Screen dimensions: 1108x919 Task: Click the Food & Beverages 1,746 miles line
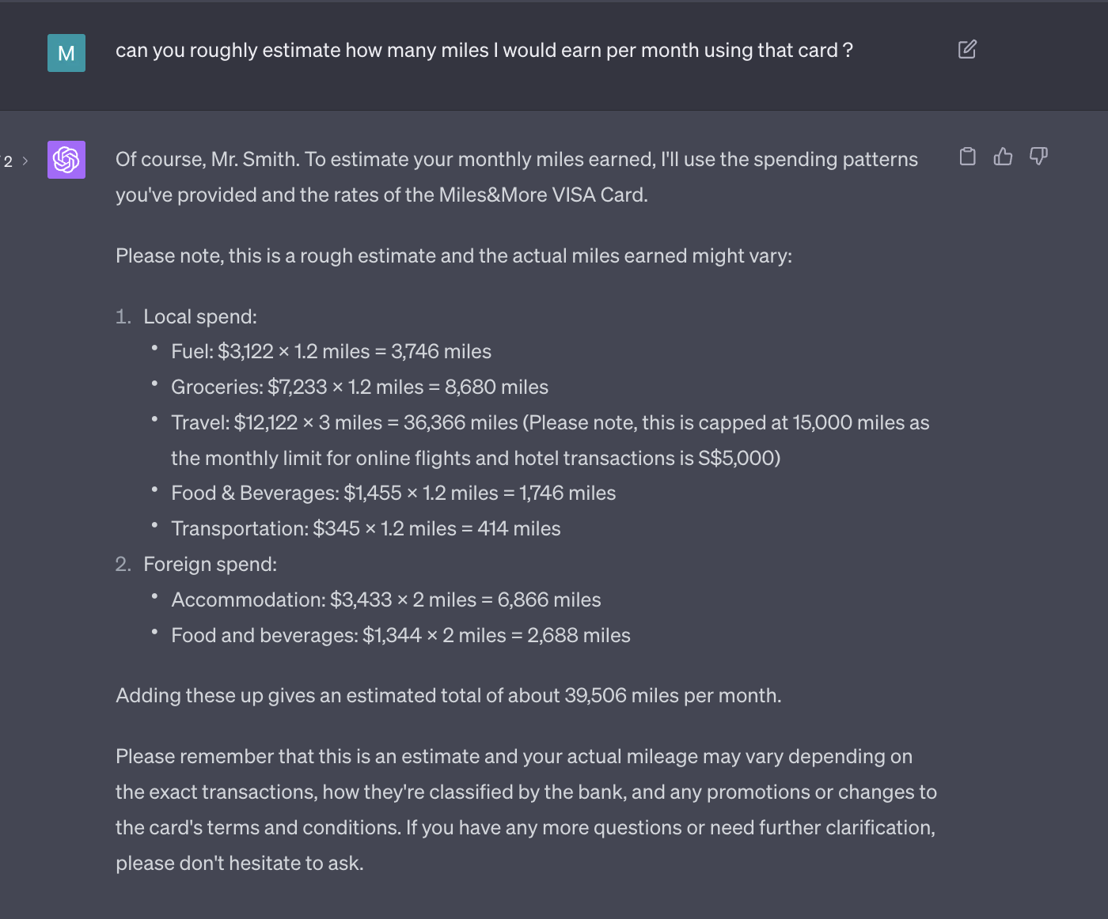(393, 494)
